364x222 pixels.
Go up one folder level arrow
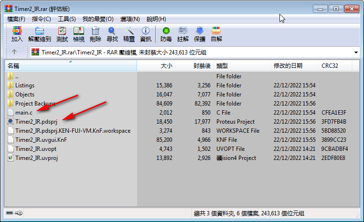(x=14, y=52)
